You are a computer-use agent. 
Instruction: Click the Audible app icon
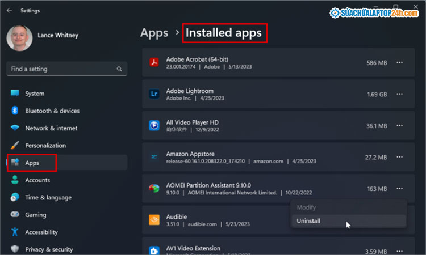[153, 220]
